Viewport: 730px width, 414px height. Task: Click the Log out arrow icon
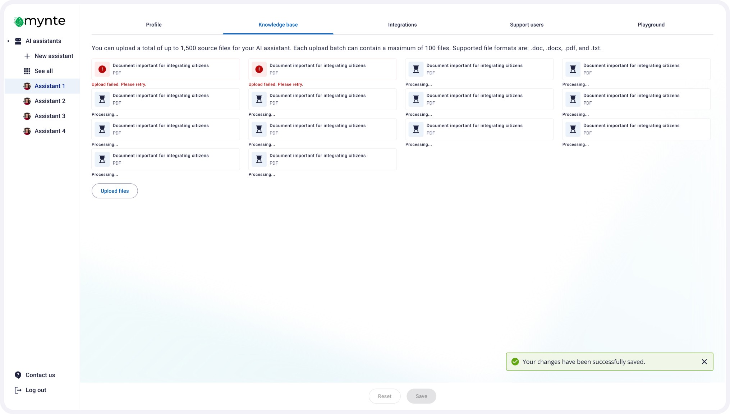[x=18, y=390]
